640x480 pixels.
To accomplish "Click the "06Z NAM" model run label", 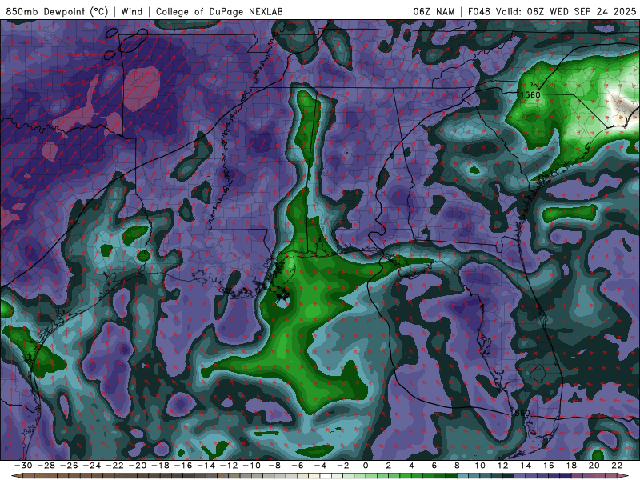I will pos(434,12).
